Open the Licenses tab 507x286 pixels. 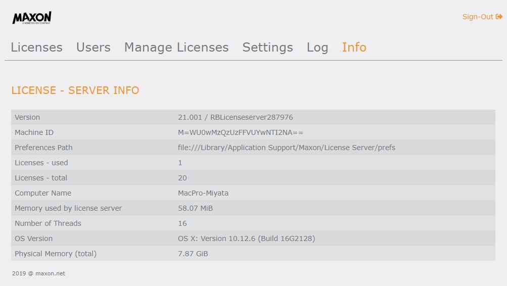36,47
